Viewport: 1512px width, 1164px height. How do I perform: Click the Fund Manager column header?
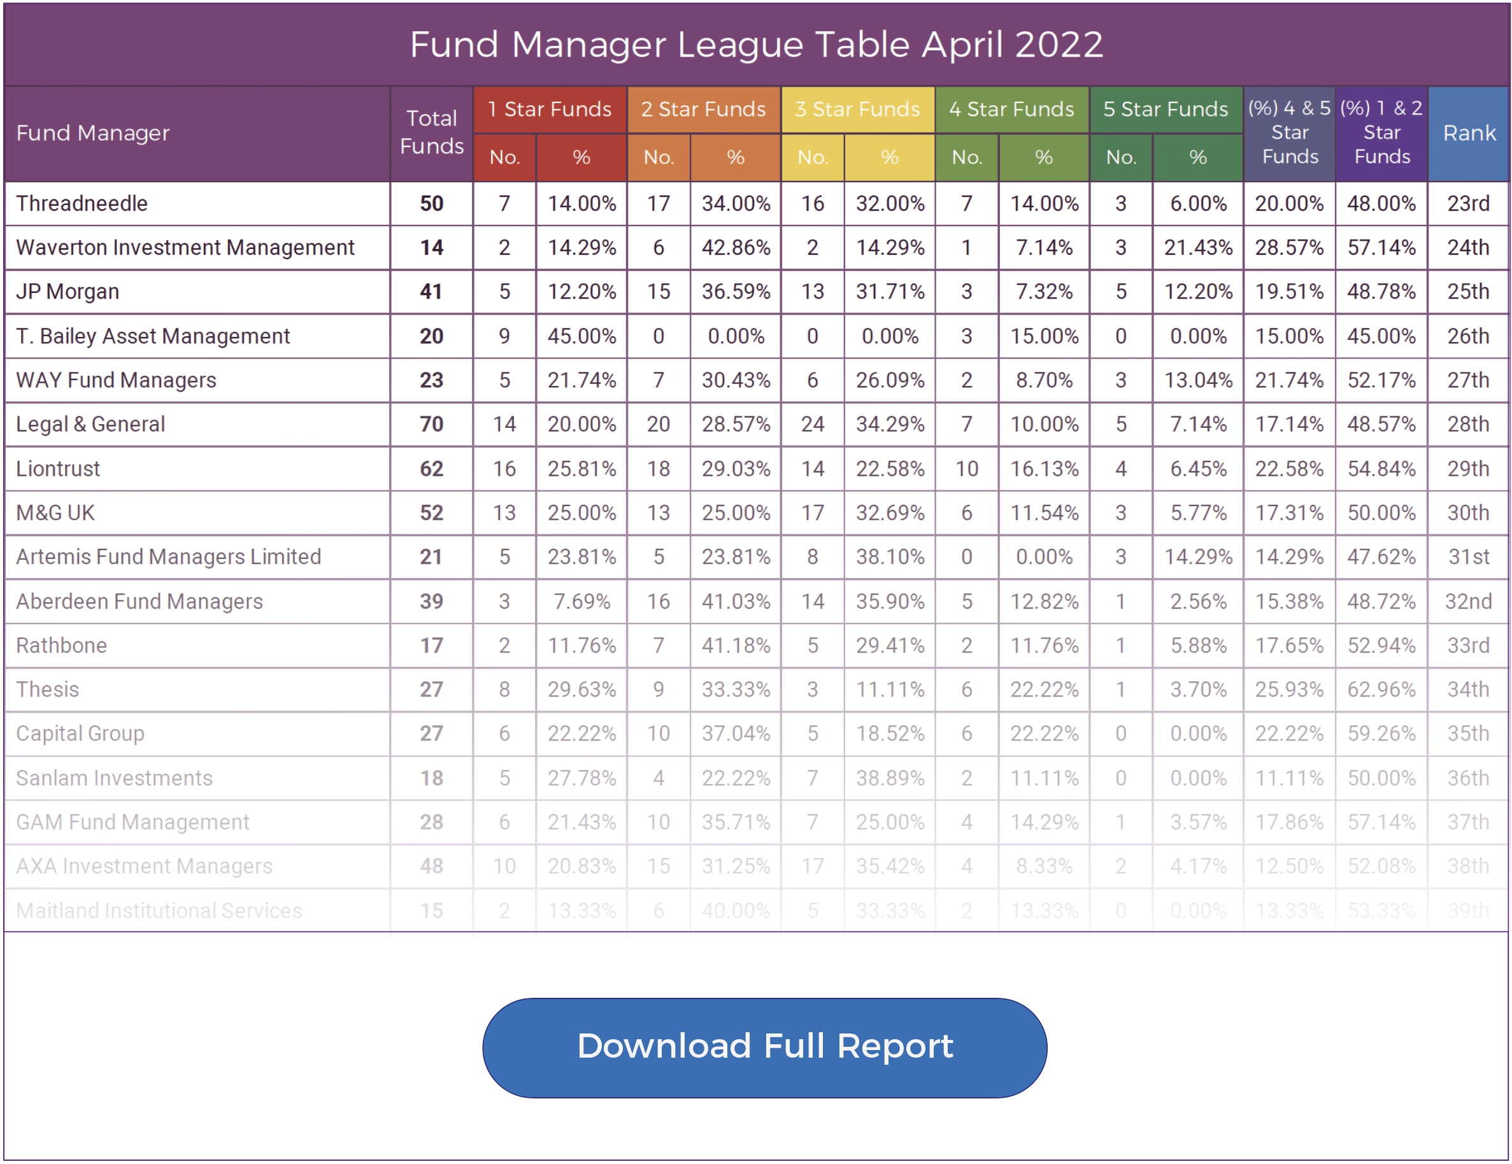pyautogui.click(x=93, y=133)
